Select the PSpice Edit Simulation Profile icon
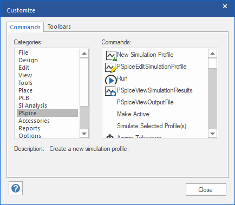This screenshot has height=205, width=235. coord(110,68)
